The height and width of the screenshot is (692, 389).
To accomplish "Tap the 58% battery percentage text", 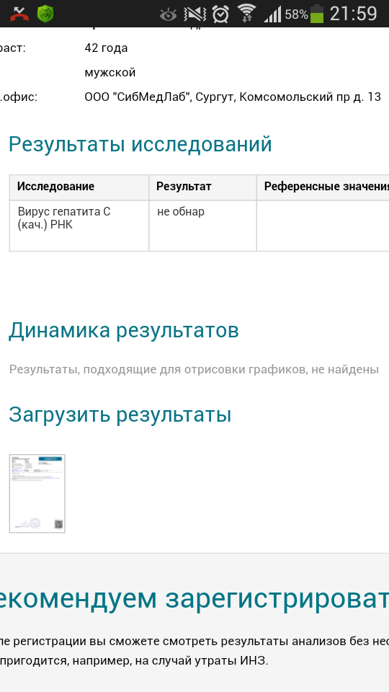I will 296,14.
